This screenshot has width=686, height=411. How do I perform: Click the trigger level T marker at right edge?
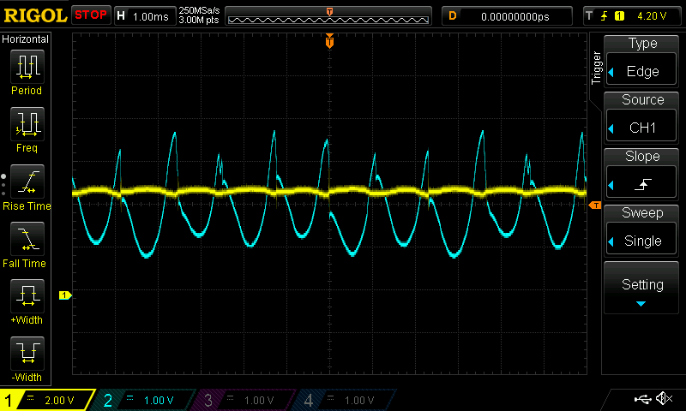click(x=595, y=205)
